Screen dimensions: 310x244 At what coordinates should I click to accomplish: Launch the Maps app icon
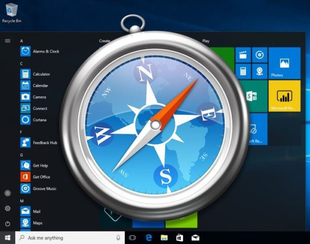[x=25, y=223]
